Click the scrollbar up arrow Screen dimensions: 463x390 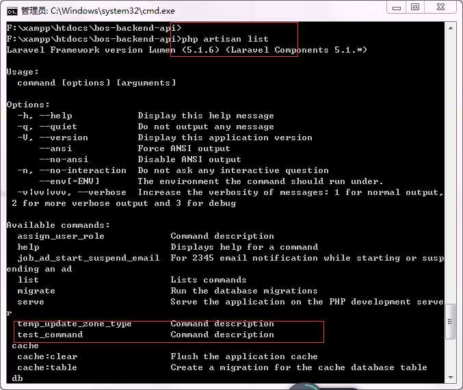point(451,28)
